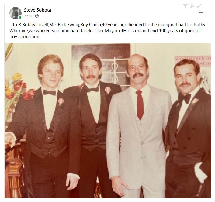Click the dark window behind the men
Image resolution: width=215 pixels, height=202 pixels.
coord(101,64)
